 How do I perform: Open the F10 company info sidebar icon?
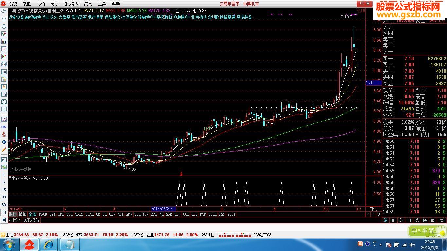[4, 72]
